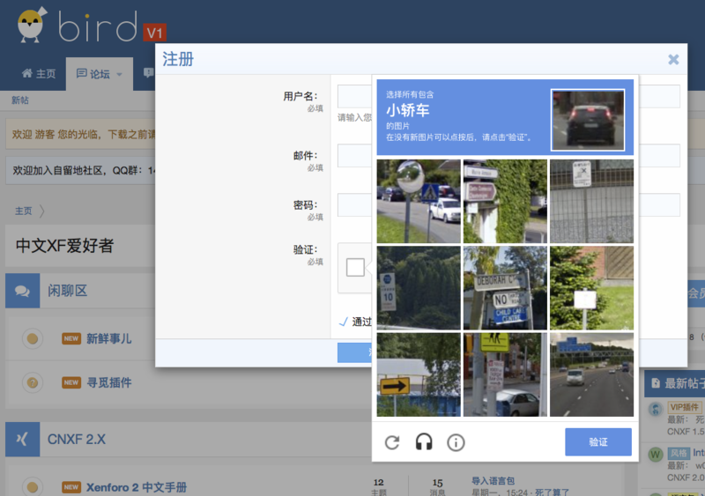
Task: Select the convex mirror and crosswalk sign tile
Action: coord(419,201)
